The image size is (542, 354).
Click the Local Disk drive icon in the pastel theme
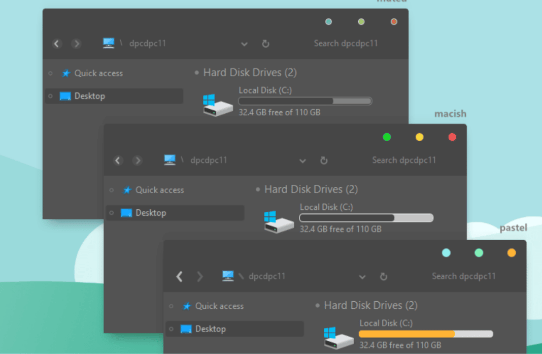[337, 336]
